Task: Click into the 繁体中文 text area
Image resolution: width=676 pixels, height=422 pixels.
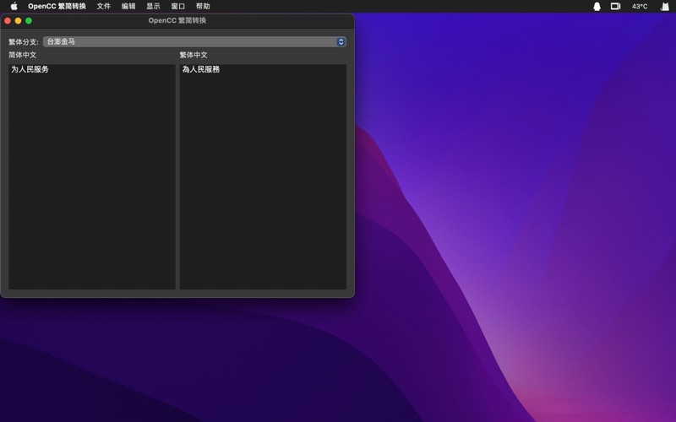Action: click(x=263, y=177)
